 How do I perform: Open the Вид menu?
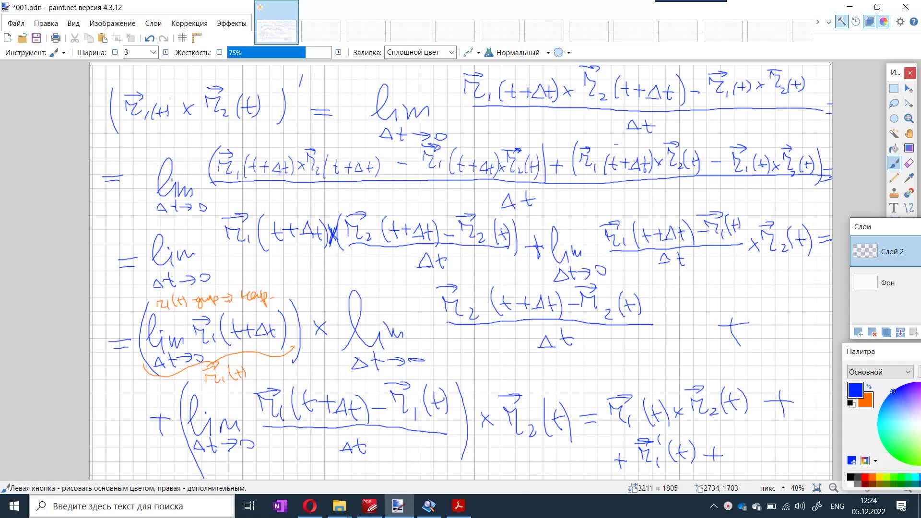pyautogui.click(x=73, y=23)
